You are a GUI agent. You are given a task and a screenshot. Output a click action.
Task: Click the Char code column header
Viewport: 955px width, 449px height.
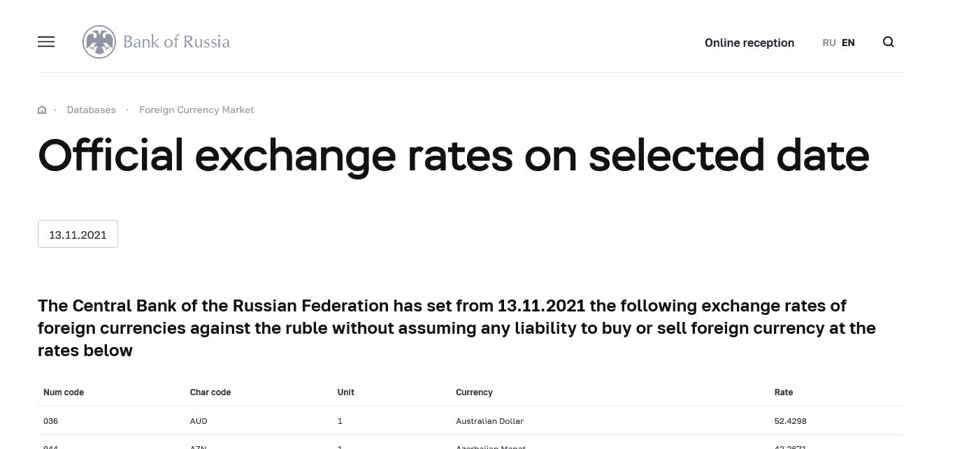coord(210,392)
